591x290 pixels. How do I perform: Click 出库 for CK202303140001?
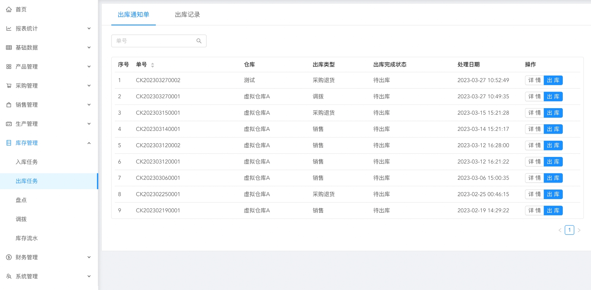pyautogui.click(x=553, y=129)
